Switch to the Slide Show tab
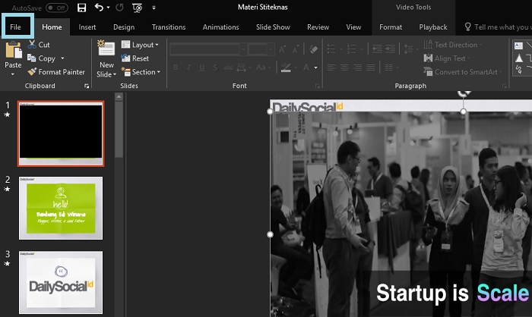532x317 pixels. [x=273, y=27]
